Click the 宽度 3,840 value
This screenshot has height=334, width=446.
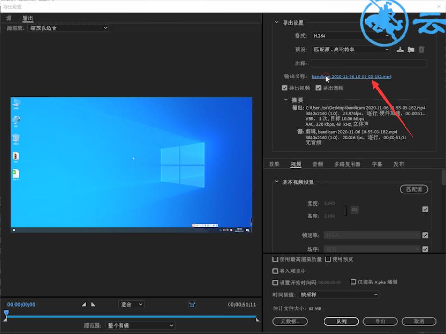pyautogui.click(x=329, y=203)
